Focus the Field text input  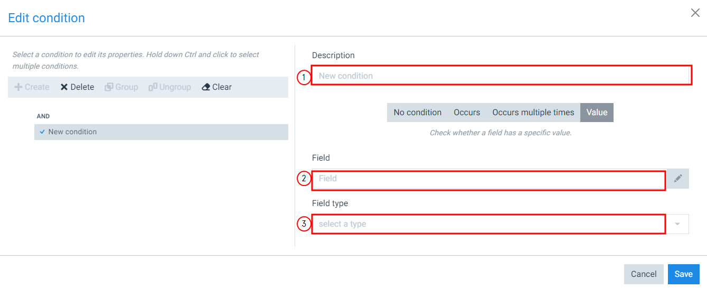point(488,179)
